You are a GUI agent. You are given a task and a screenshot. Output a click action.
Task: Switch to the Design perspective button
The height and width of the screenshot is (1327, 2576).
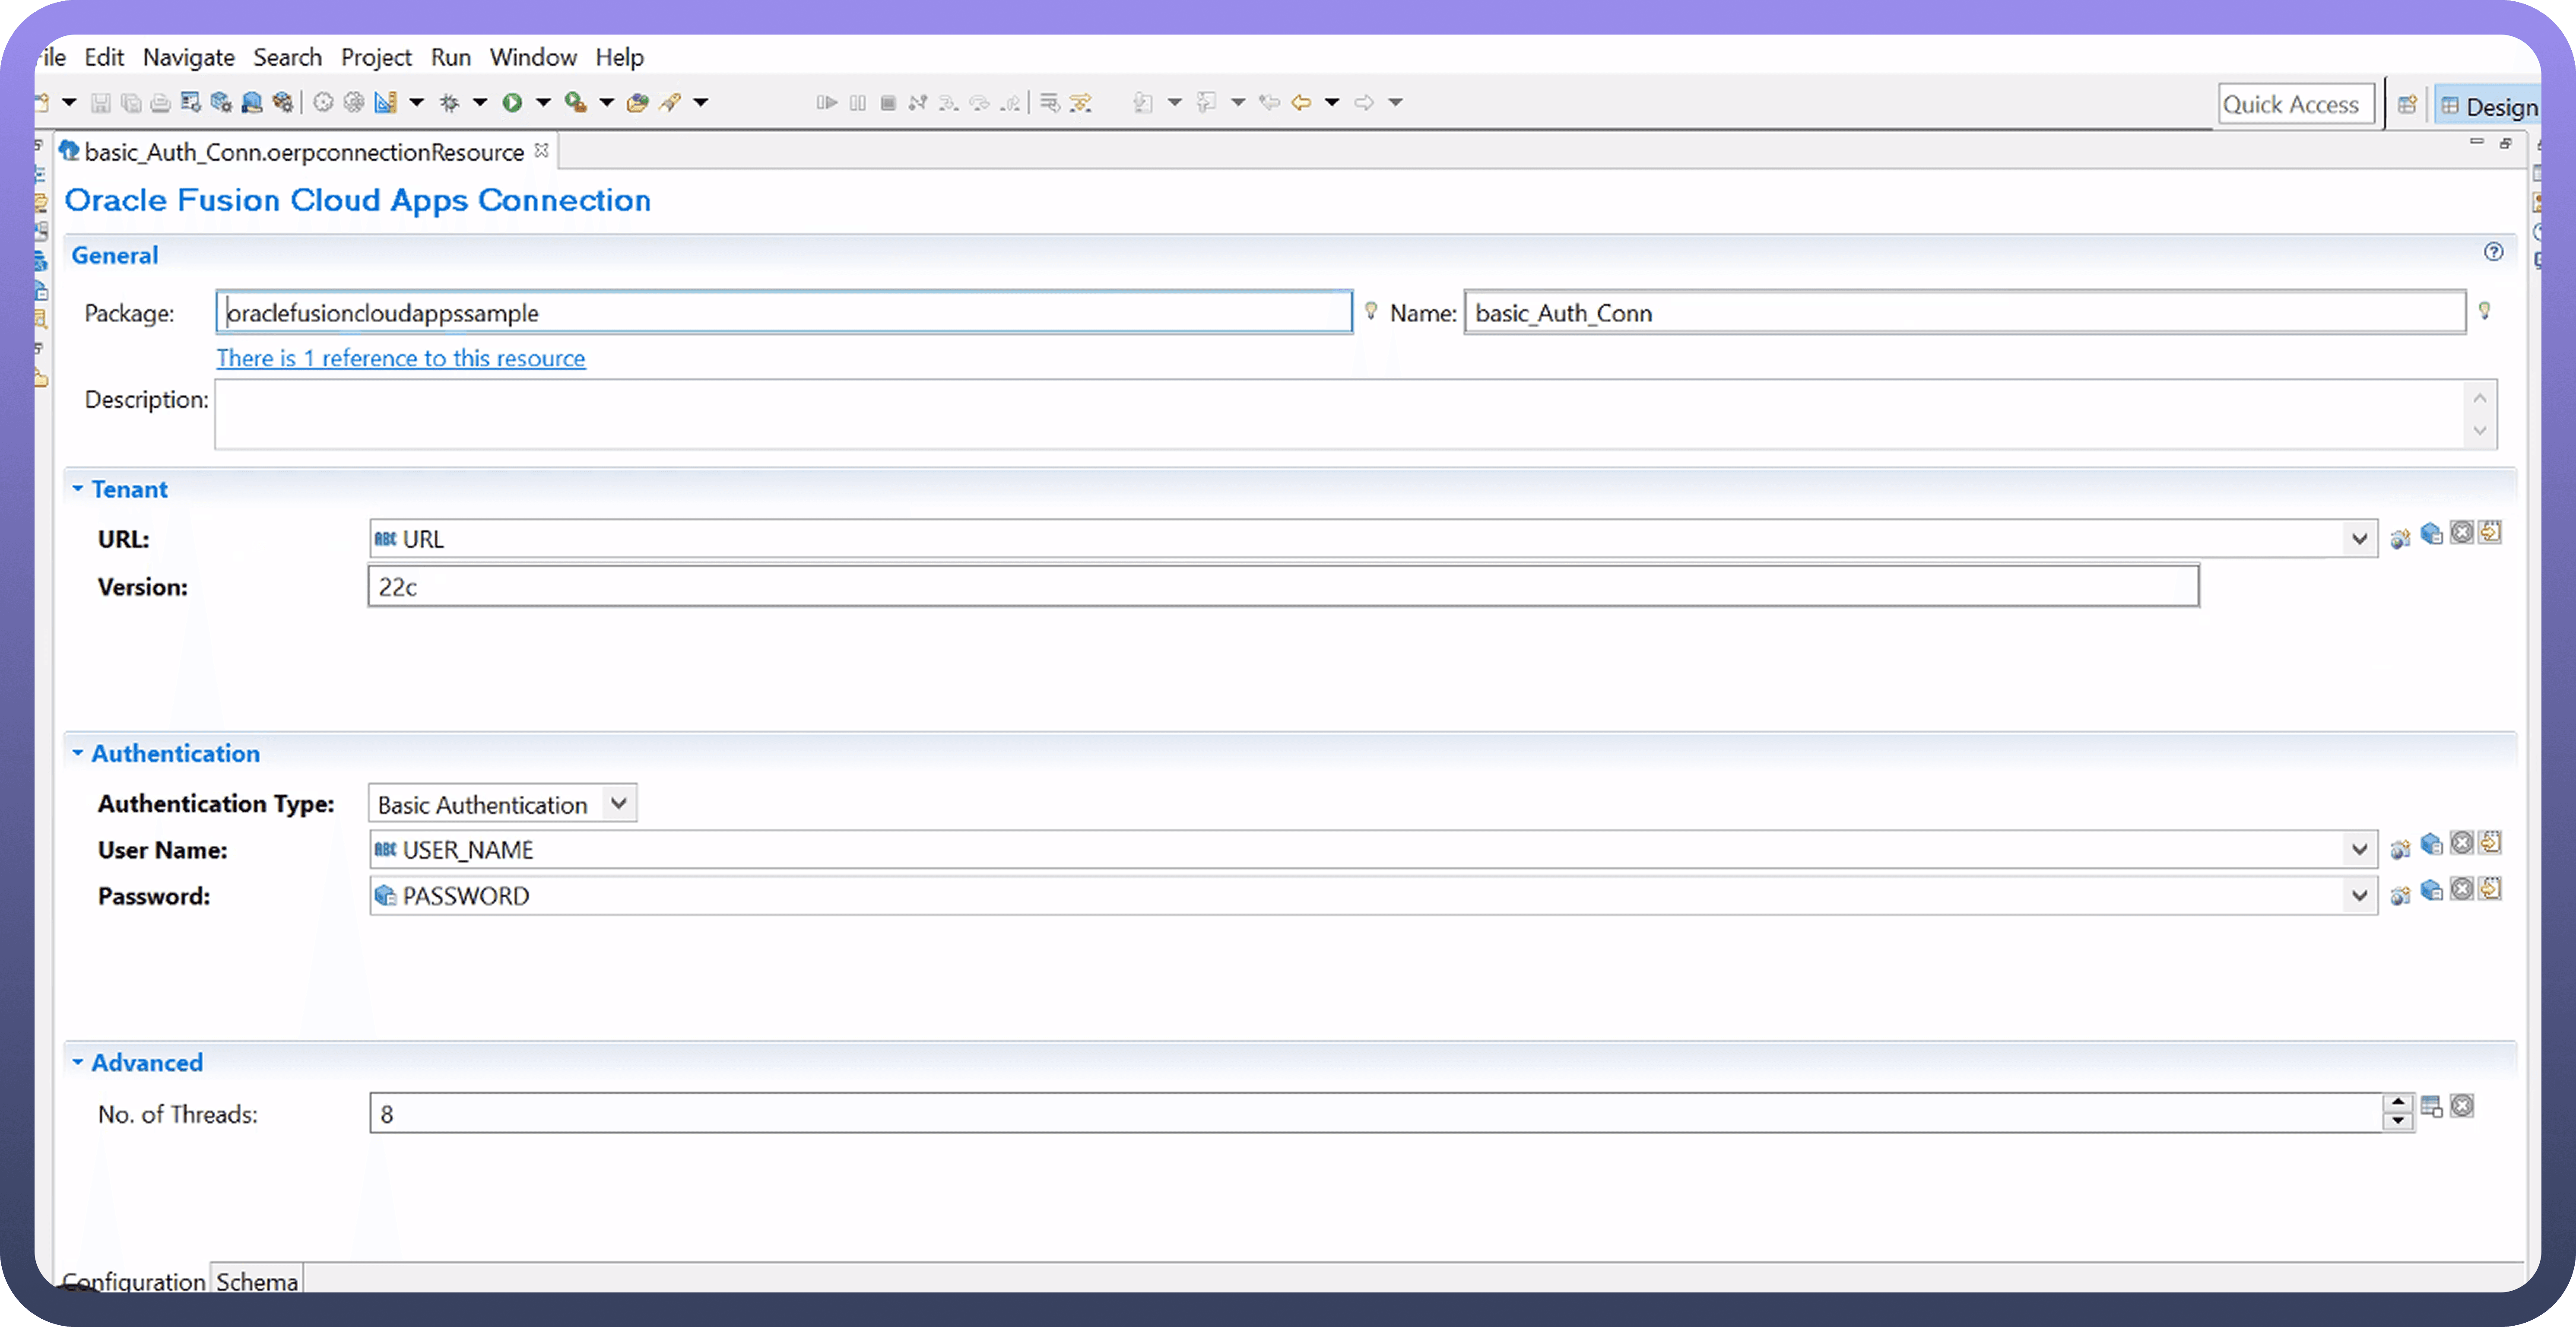[x=2489, y=106]
